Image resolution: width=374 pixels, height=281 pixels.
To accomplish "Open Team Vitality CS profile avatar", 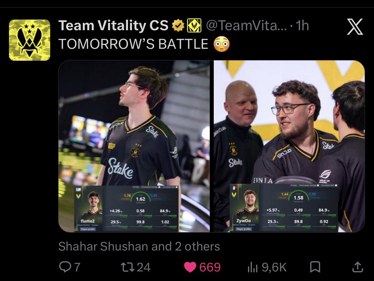I will coord(30,40).
